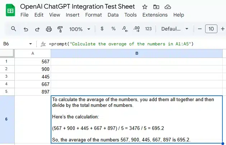This screenshot has height=145, width=226.
Task: Format as percent
Action: (x=114, y=29)
